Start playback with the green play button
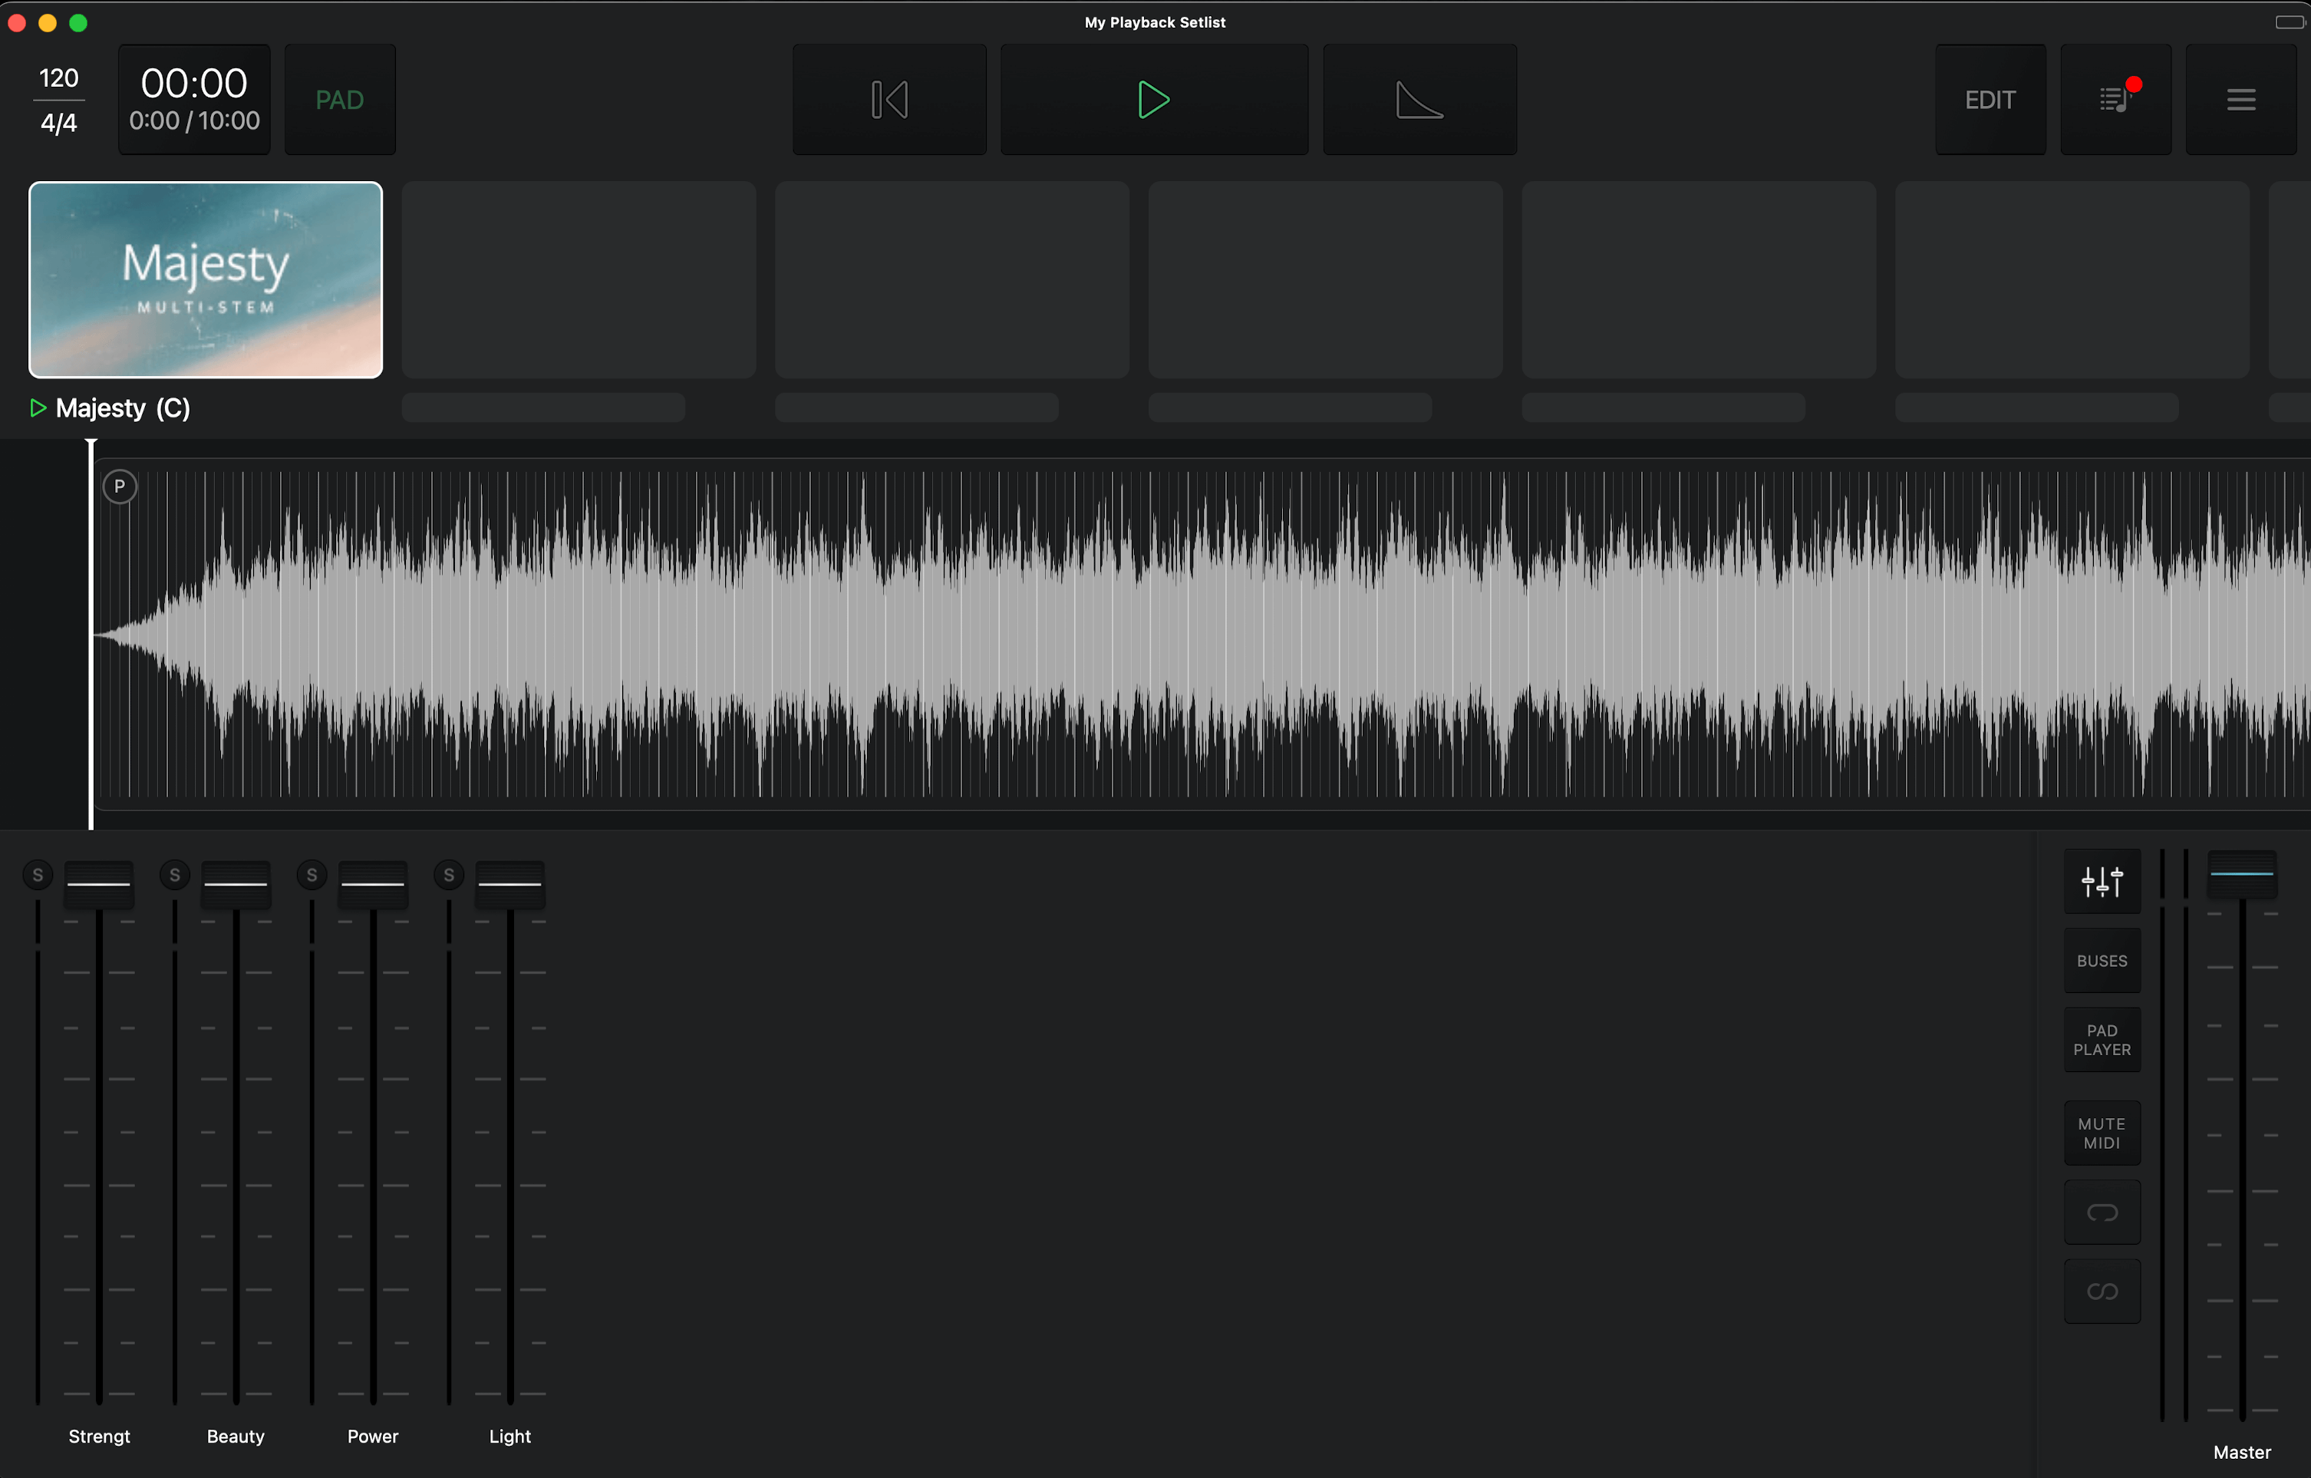The width and height of the screenshot is (2311, 1478). tap(1153, 100)
